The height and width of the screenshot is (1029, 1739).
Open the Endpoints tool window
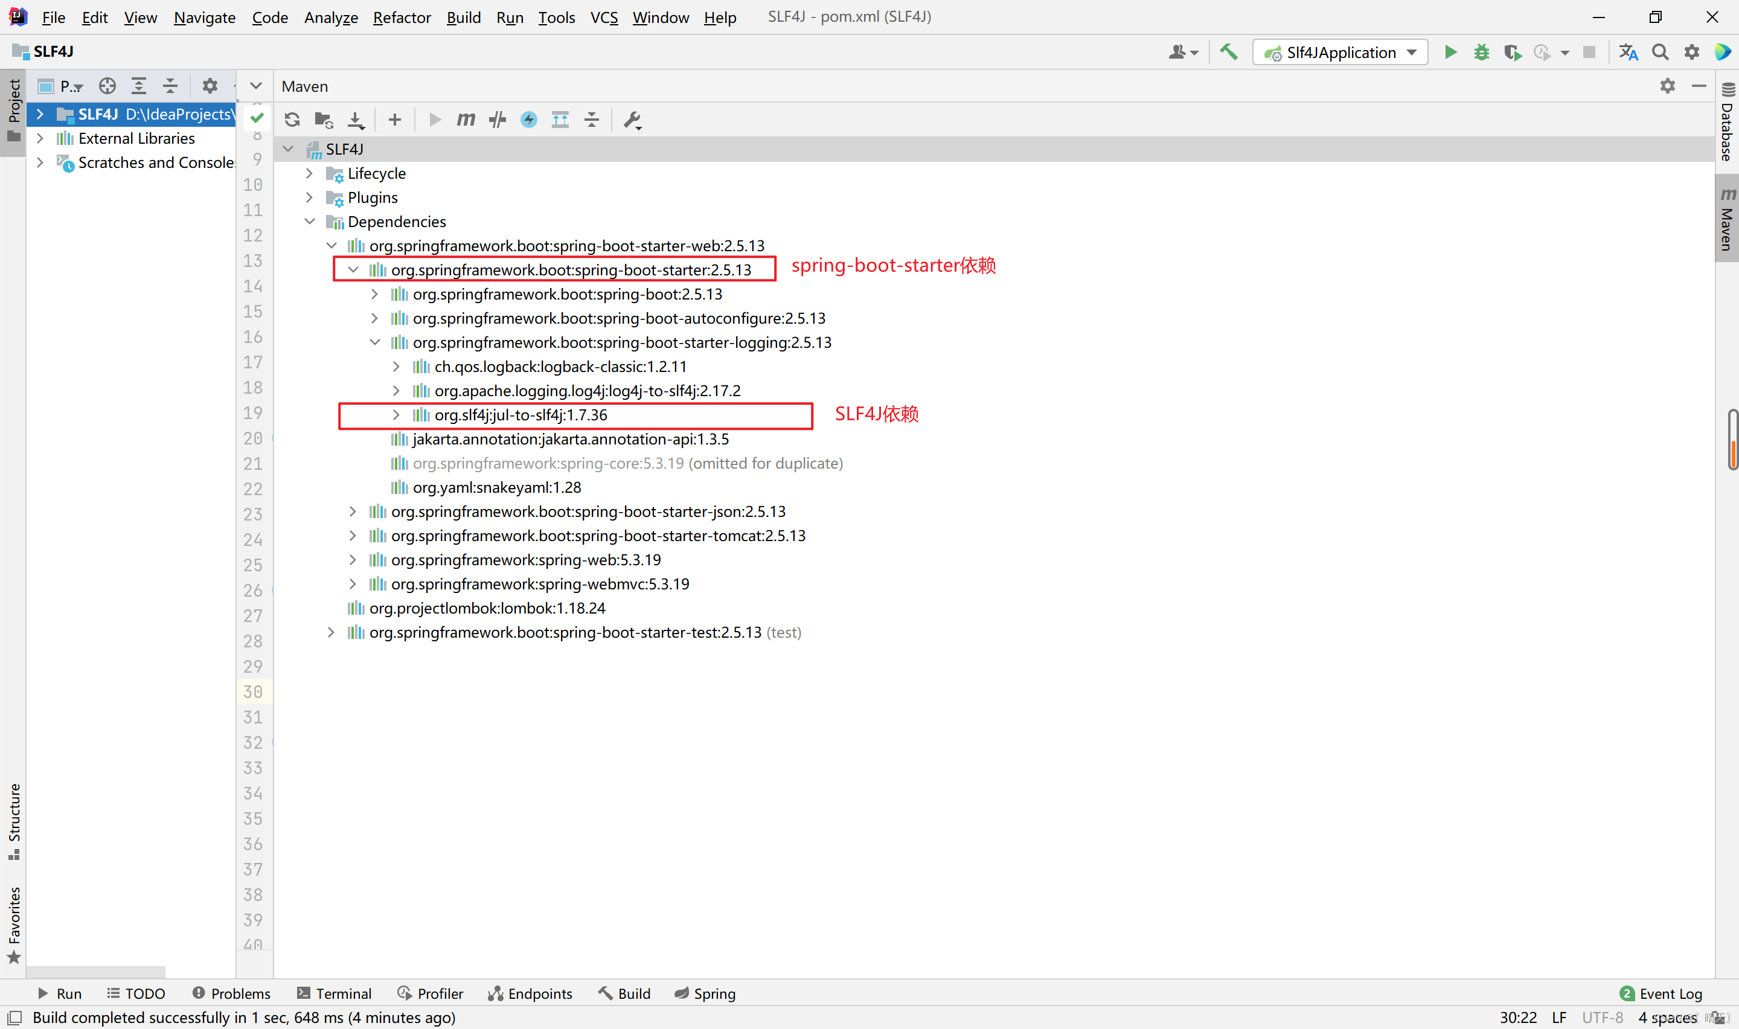click(x=530, y=993)
